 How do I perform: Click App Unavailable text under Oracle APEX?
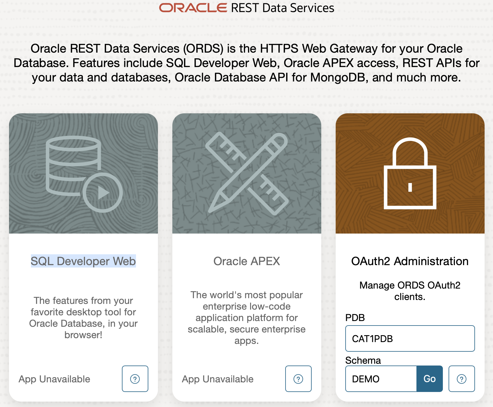point(218,379)
